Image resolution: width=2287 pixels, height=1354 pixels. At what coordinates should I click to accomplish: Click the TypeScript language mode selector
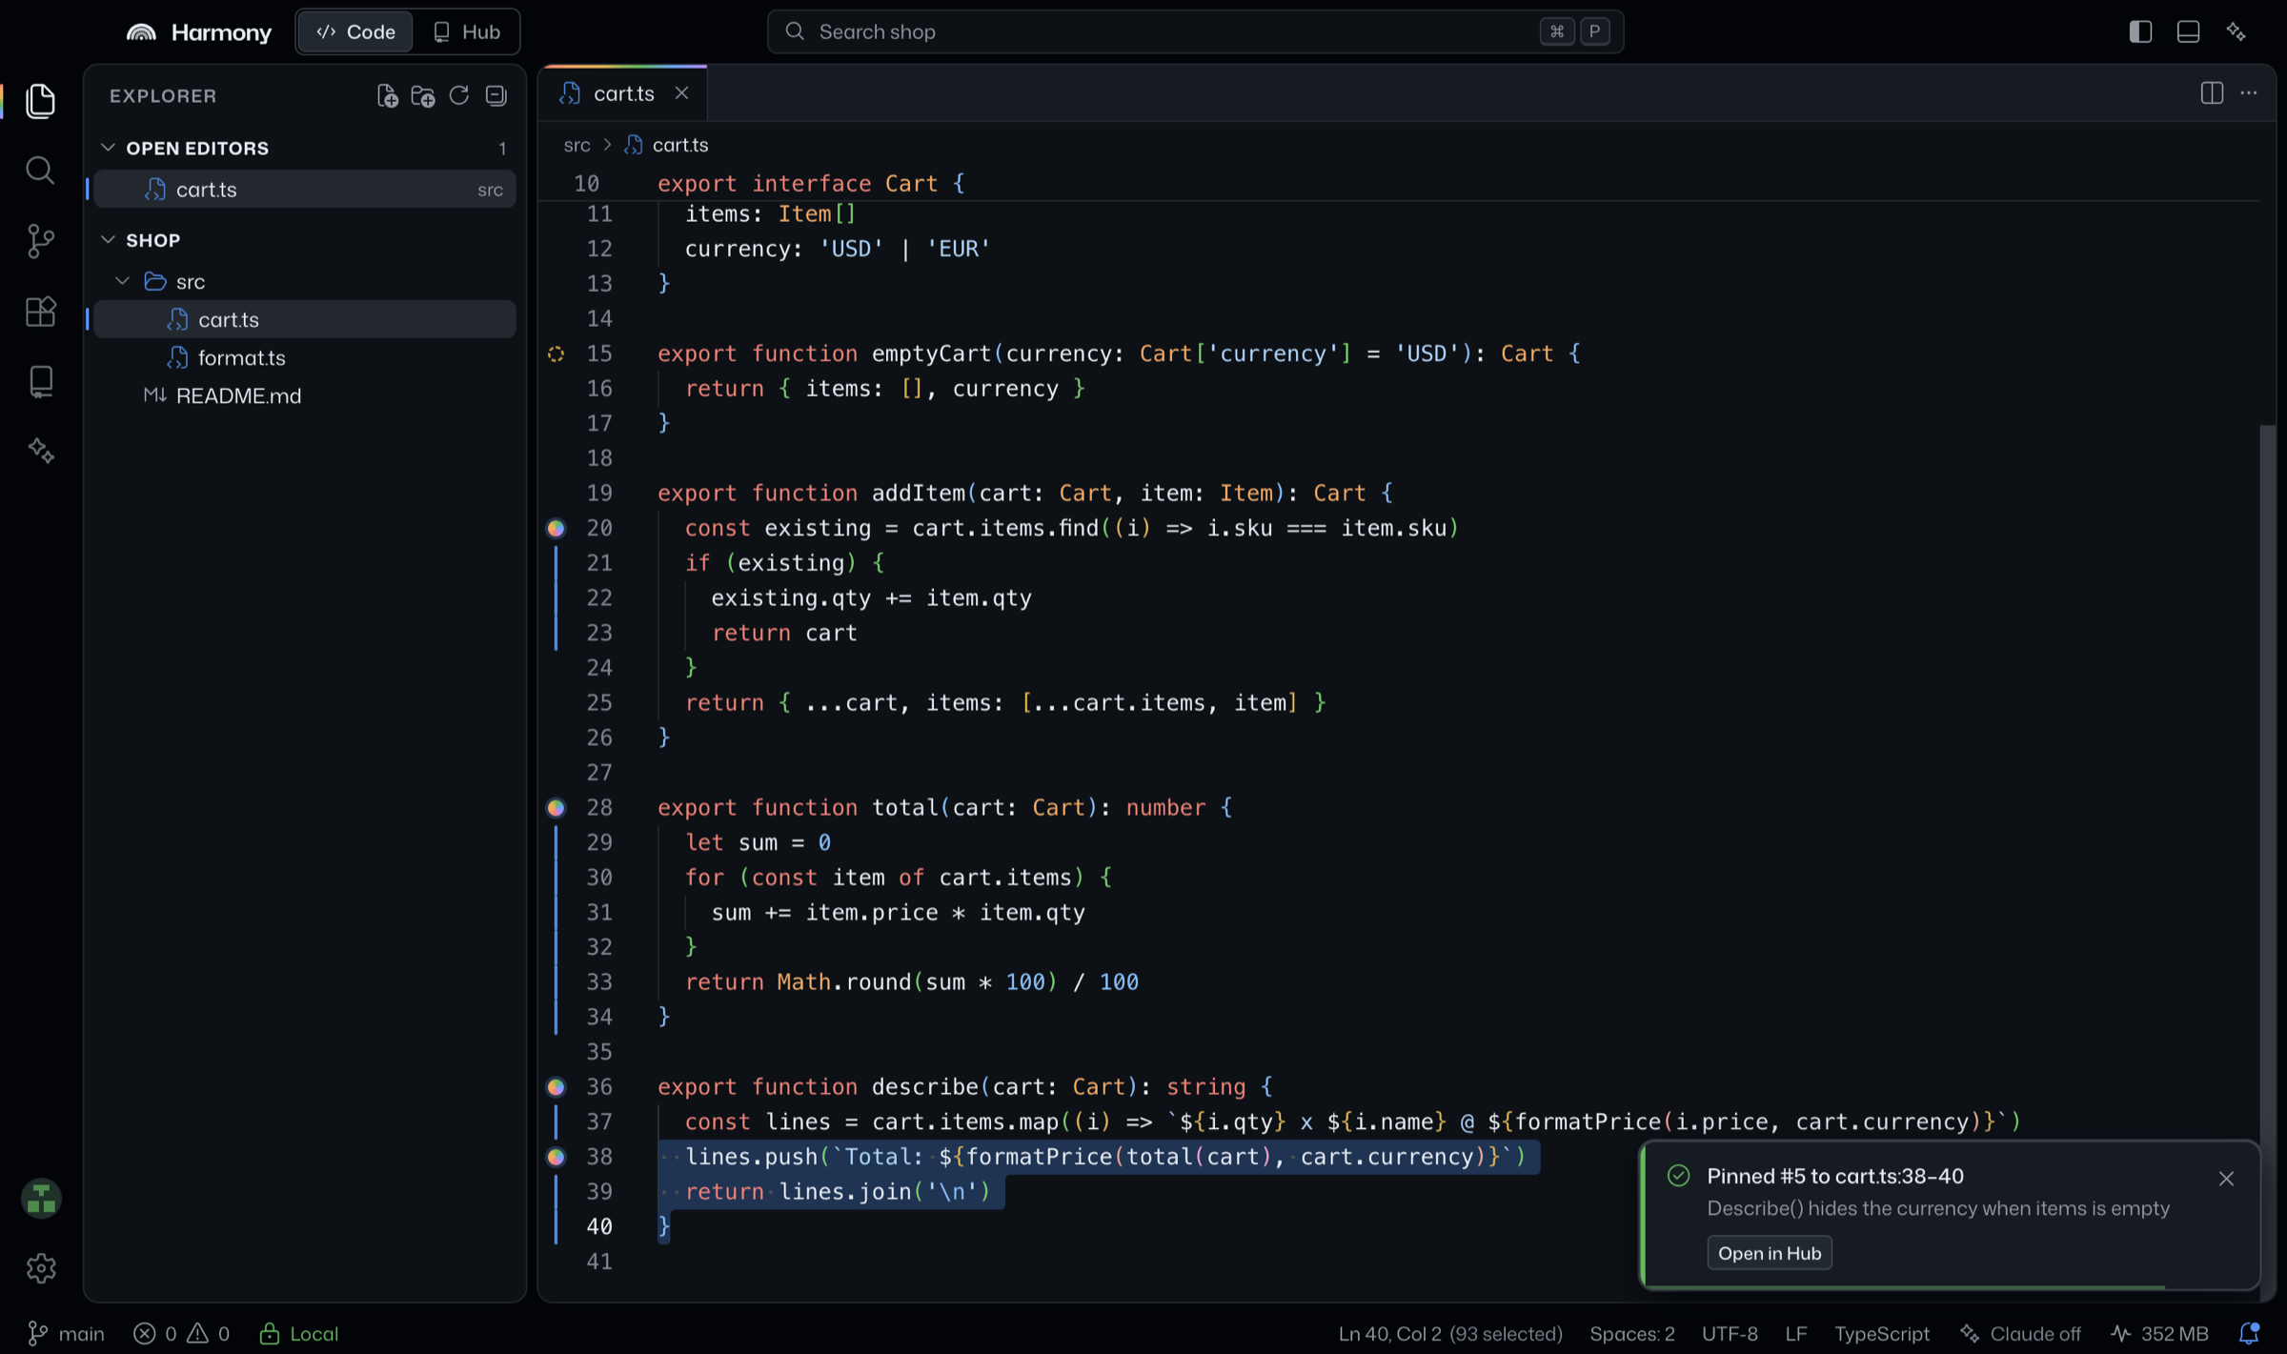click(1881, 1333)
